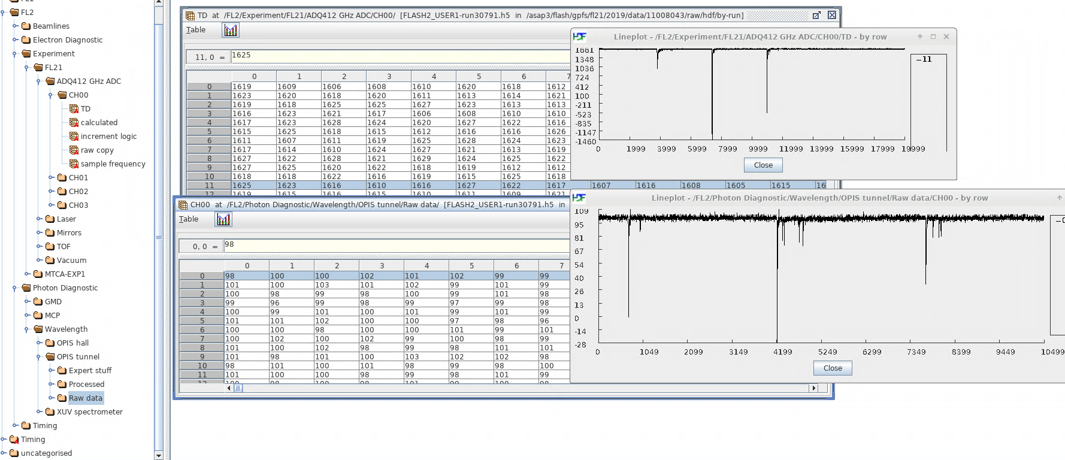Click table icon in TD window title bar
The height and width of the screenshot is (460, 1065).
(190, 16)
